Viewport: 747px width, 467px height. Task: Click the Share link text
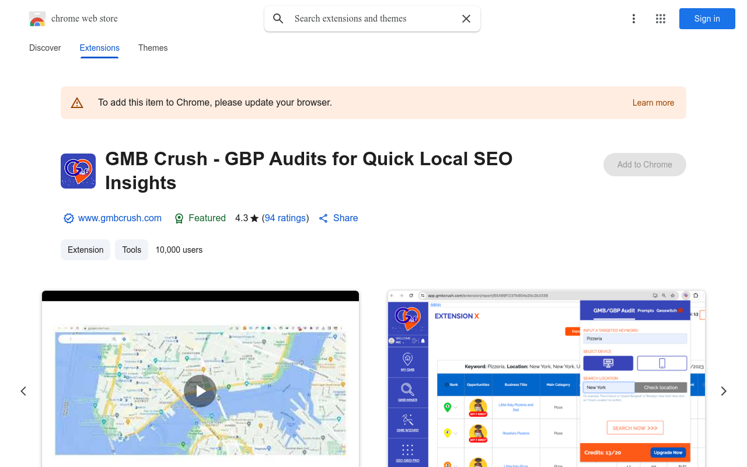coord(345,218)
